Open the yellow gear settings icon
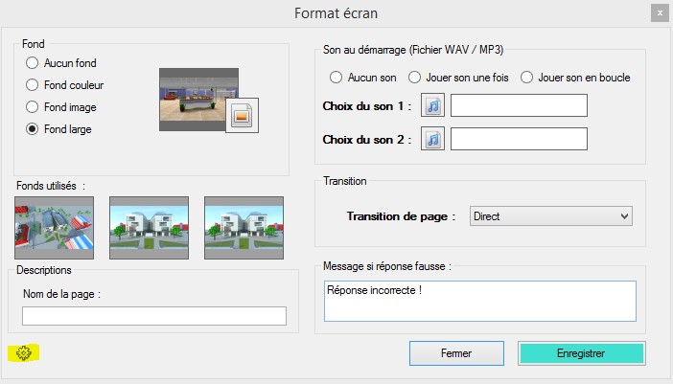The height and width of the screenshot is (384, 673). [24, 352]
